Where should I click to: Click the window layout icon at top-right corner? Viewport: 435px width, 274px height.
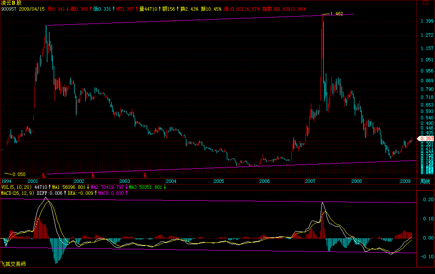[x=425, y=3]
